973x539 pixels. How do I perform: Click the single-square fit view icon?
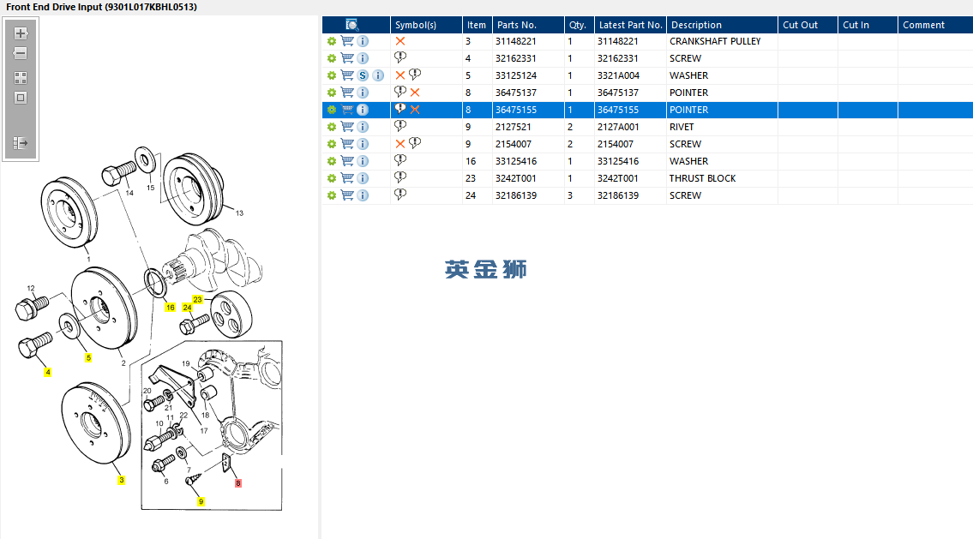21,98
